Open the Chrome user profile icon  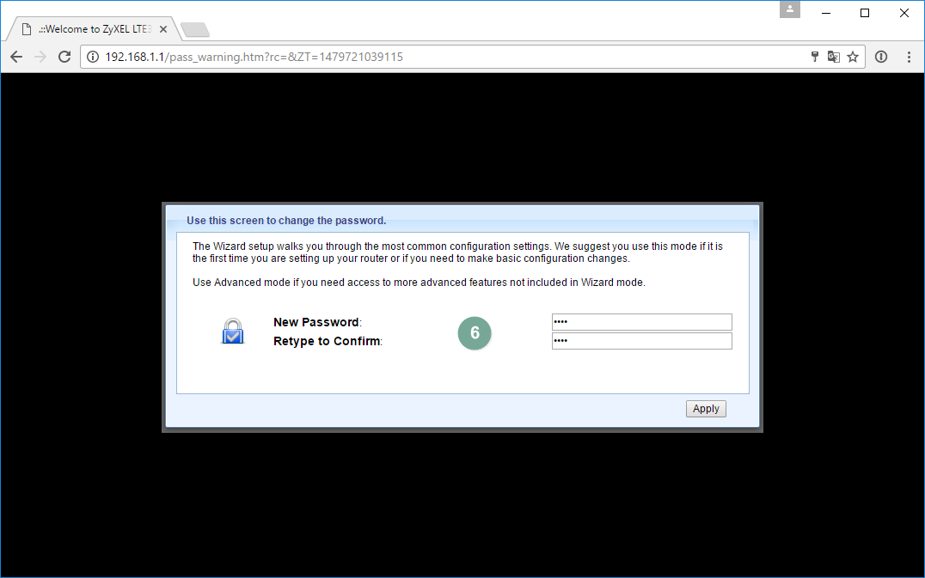click(x=790, y=9)
